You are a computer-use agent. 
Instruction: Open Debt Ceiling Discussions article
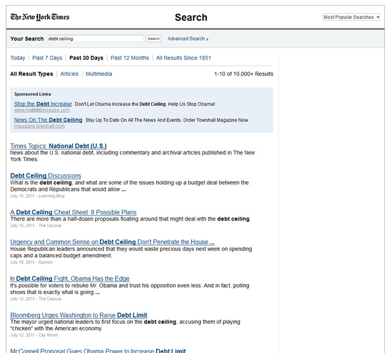point(46,176)
